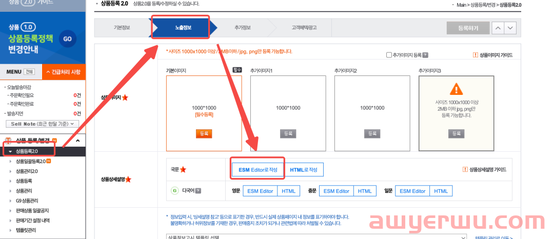The height and width of the screenshot is (239, 554).
Task: Switch to the 고객혜택/광고 step tab
Action: (304, 28)
